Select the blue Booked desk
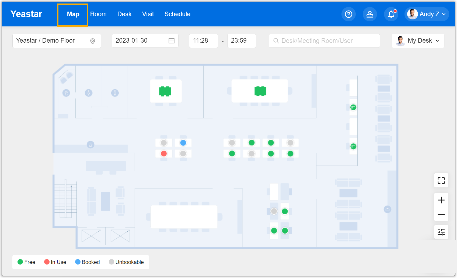 pyautogui.click(x=183, y=143)
